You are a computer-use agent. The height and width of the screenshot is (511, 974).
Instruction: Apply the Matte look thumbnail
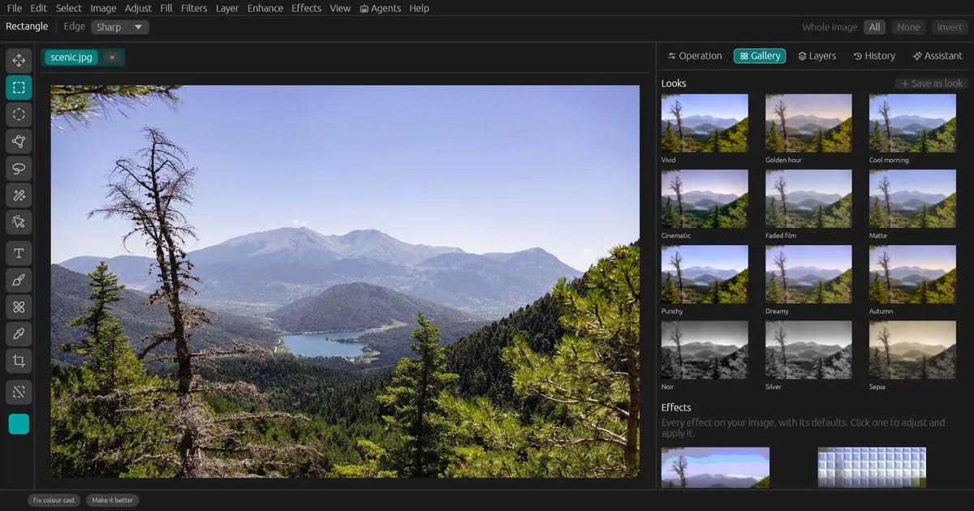(x=912, y=199)
